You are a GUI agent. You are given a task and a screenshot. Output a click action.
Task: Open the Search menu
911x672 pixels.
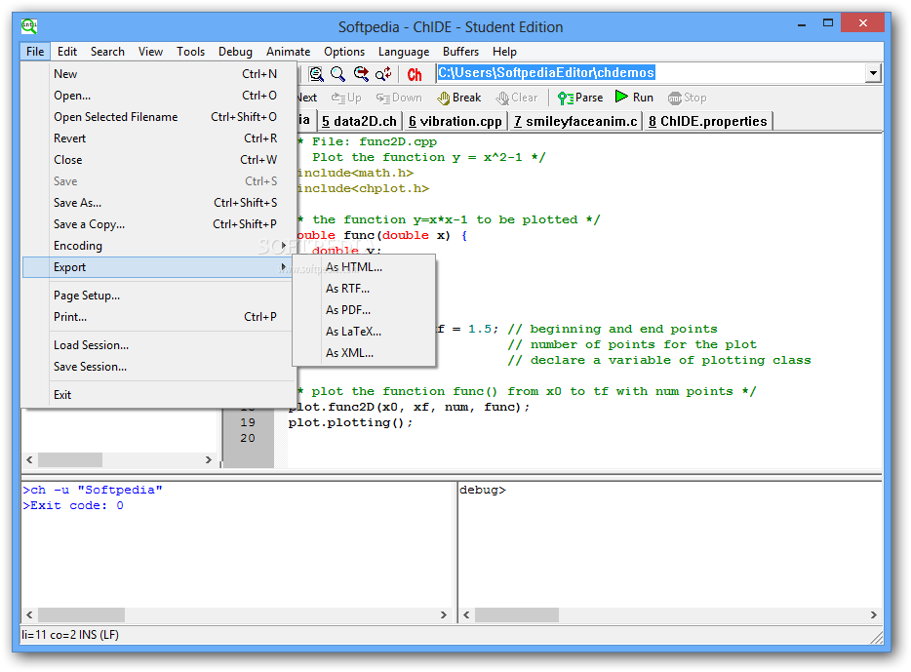[x=107, y=51]
